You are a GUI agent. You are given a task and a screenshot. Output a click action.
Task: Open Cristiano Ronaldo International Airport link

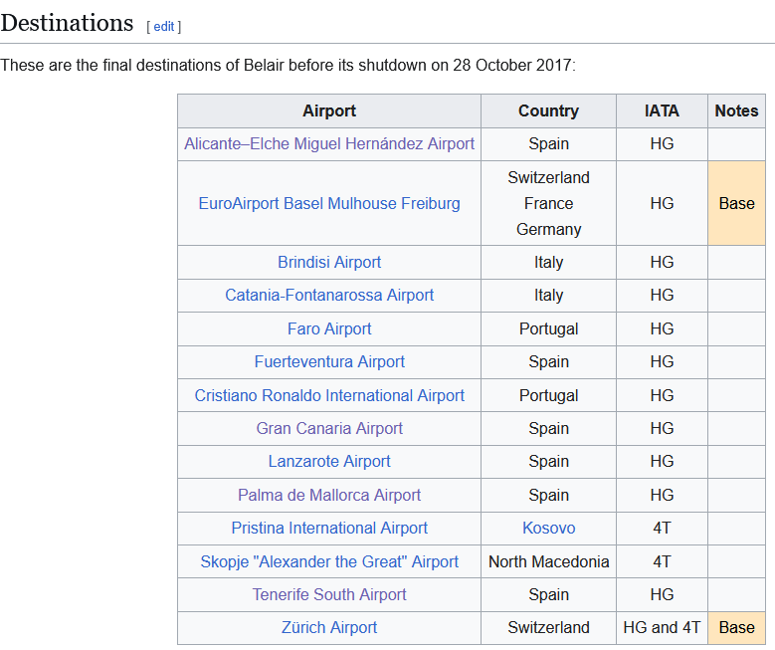click(329, 395)
